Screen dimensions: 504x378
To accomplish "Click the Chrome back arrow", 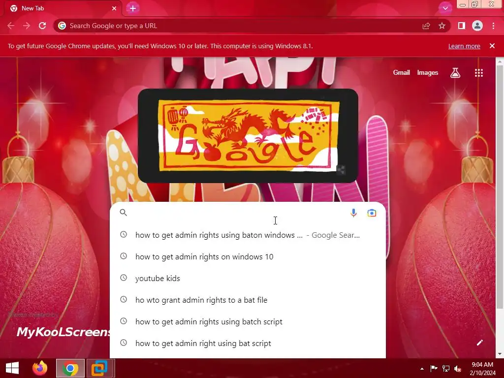I will (x=11, y=26).
